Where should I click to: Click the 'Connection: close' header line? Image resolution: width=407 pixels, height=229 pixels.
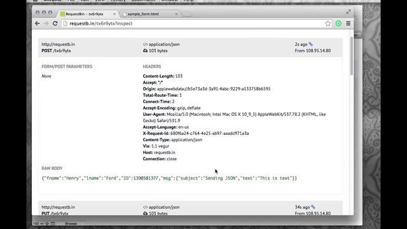coord(160,158)
